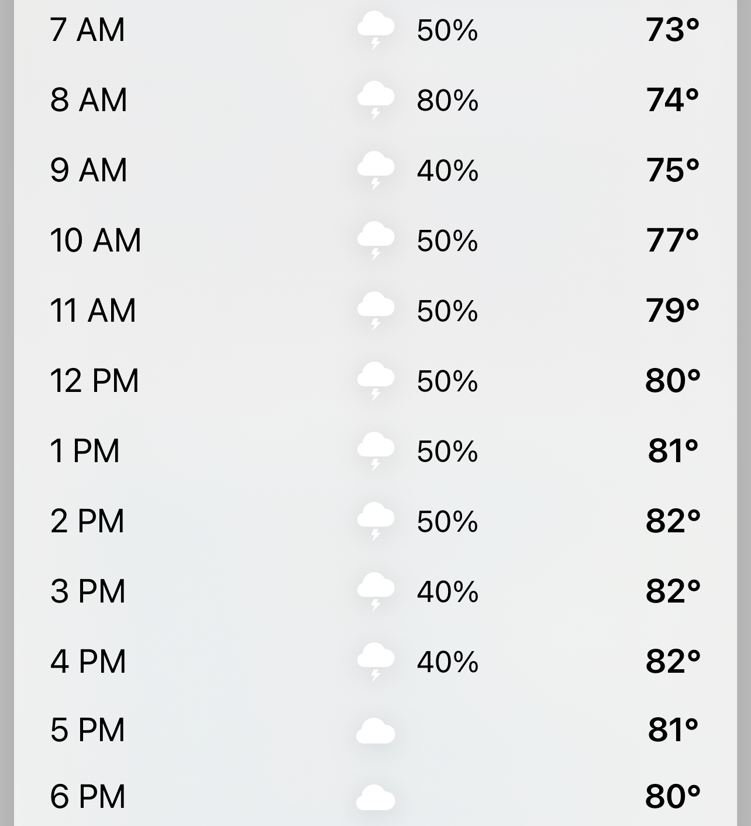Click the thunderstorm icon at 7 AM
751x826 pixels.
tap(375, 30)
